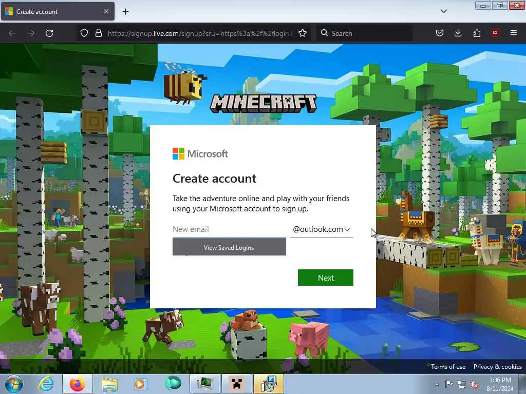Click the green Next button
The width and height of the screenshot is (526, 394).
tap(325, 278)
